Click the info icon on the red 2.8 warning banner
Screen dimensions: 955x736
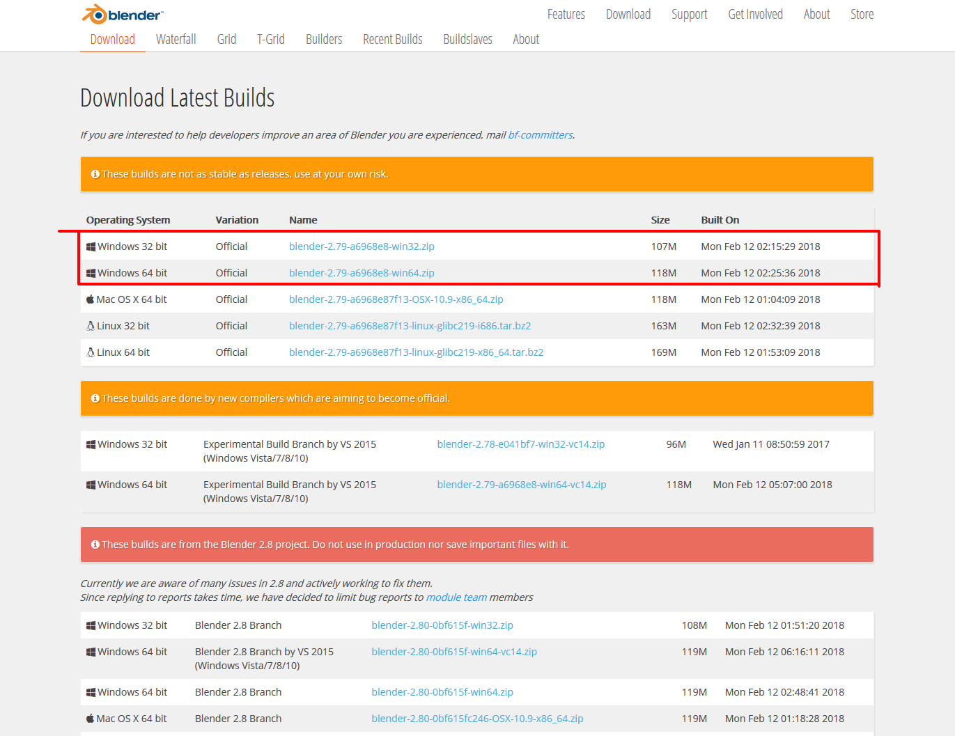[95, 544]
